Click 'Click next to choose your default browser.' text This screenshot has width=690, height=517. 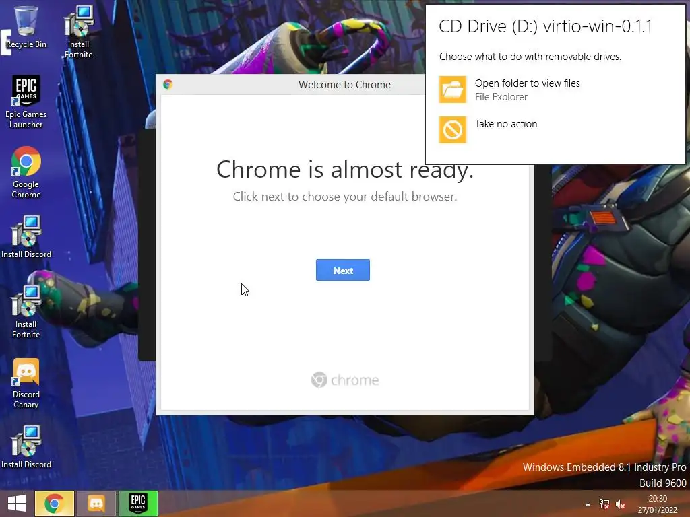(x=345, y=197)
